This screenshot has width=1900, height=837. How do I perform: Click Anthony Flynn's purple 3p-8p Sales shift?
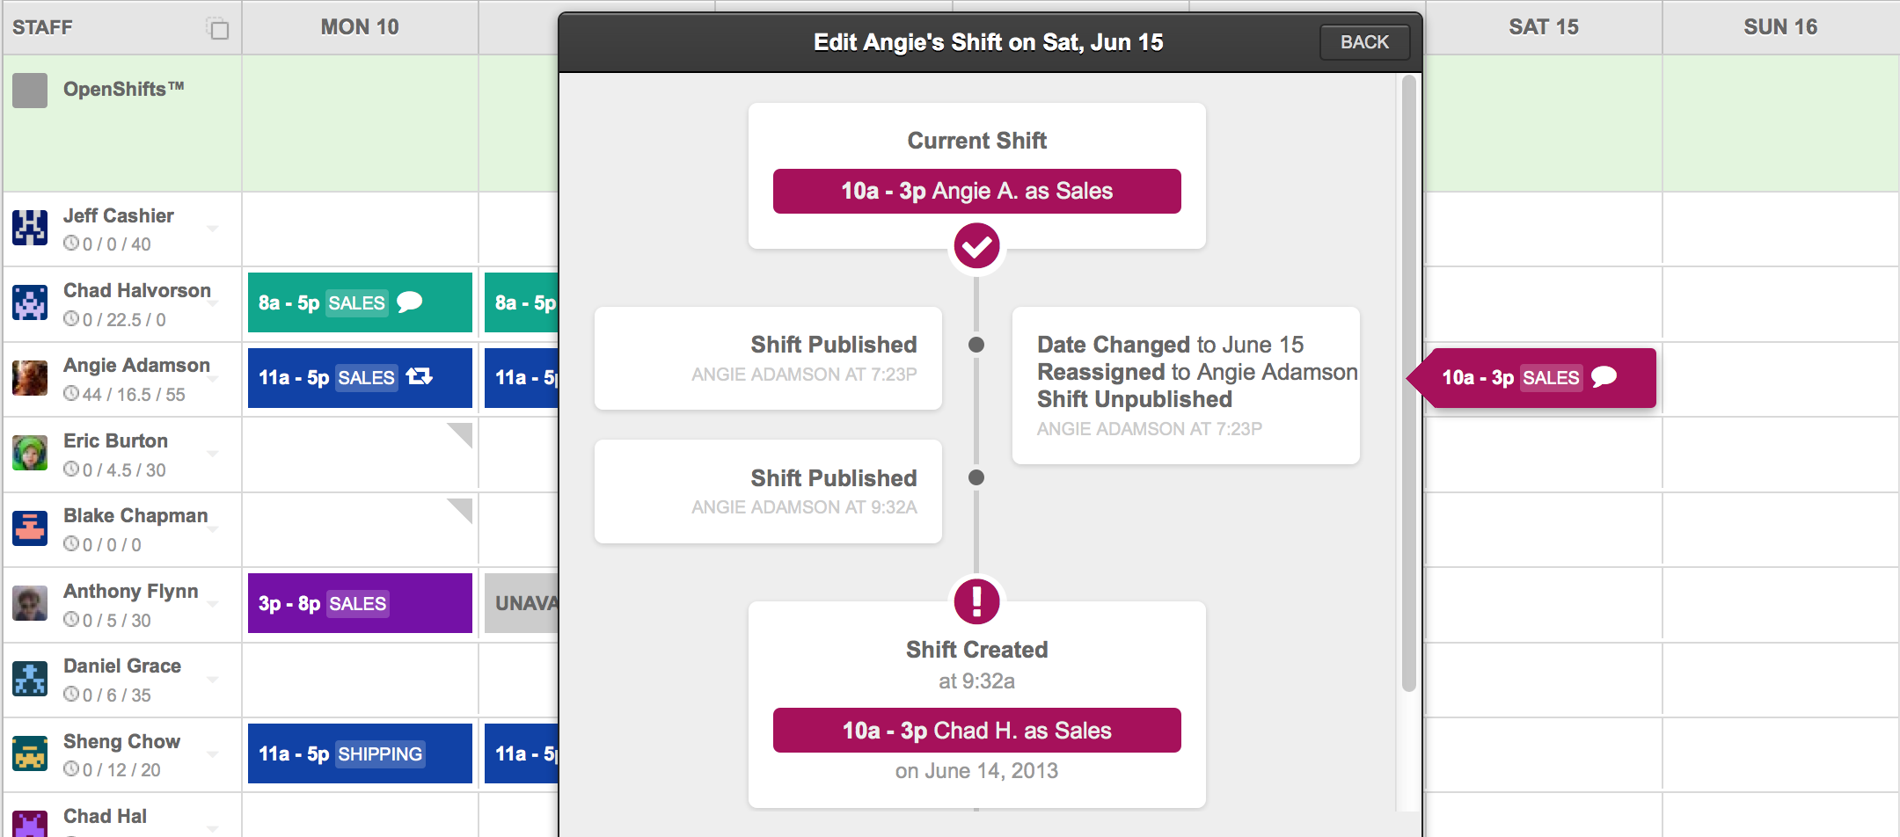tap(360, 603)
